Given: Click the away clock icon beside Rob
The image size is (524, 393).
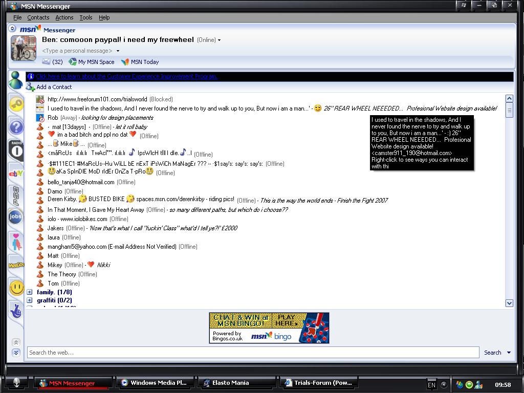Looking at the screenshot, I should [40, 118].
